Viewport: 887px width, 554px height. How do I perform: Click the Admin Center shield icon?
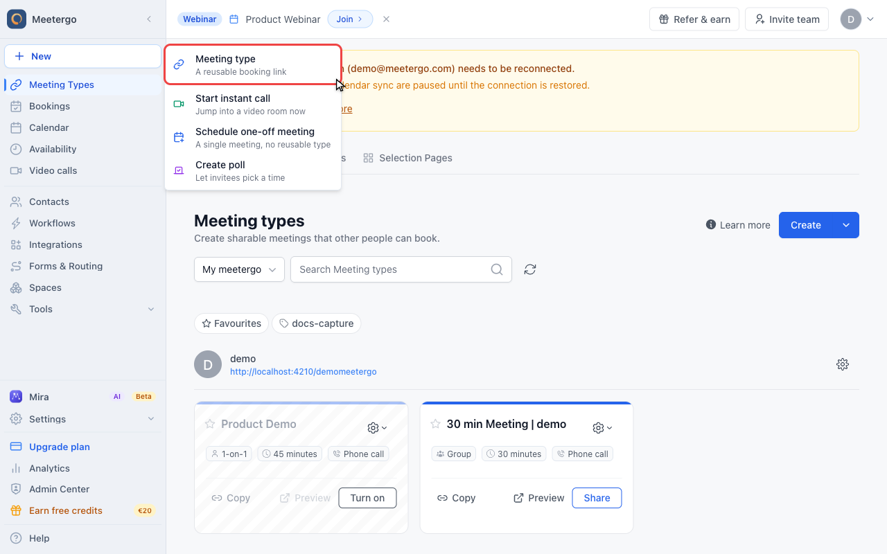pyautogui.click(x=16, y=489)
